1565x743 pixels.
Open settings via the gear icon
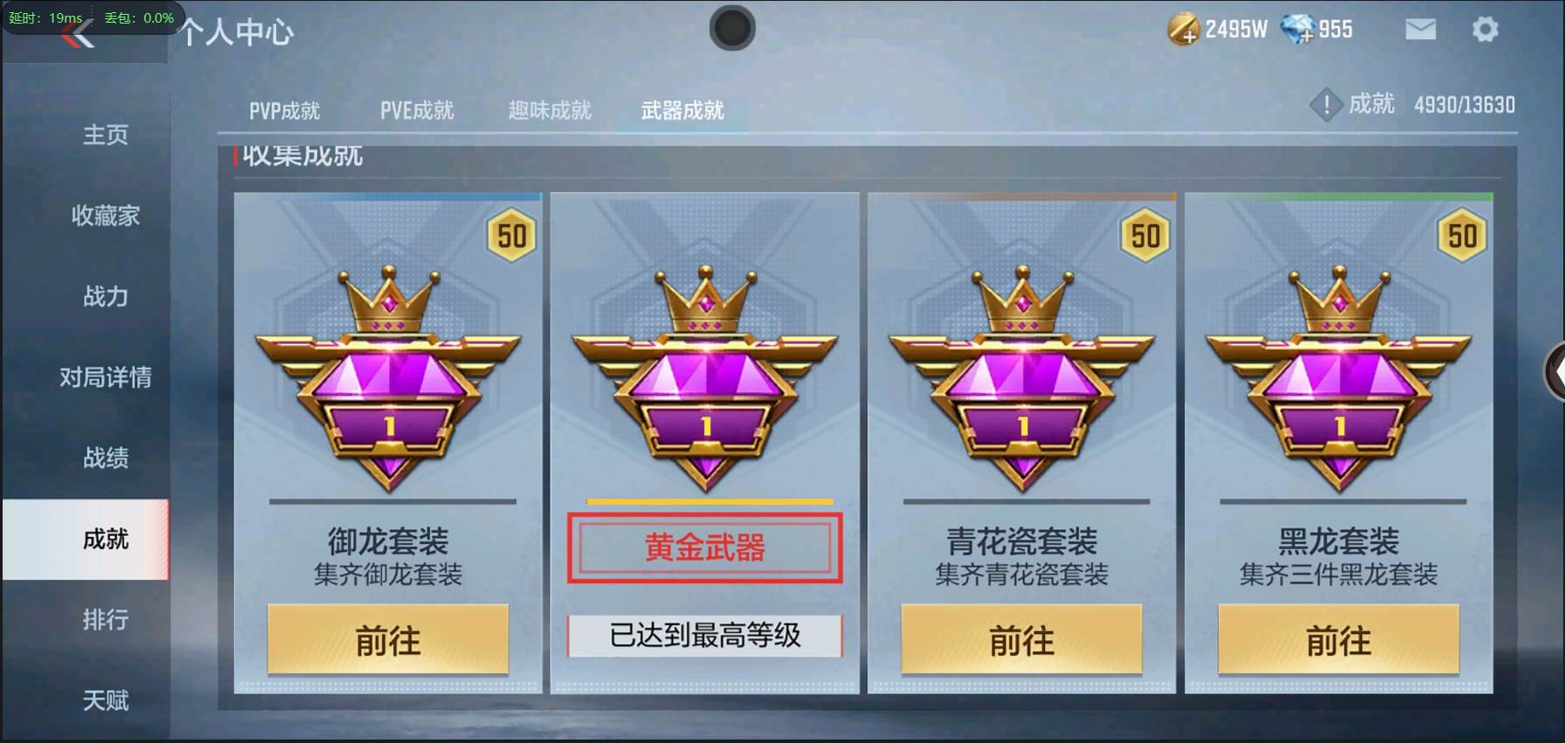pos(1485,30)
